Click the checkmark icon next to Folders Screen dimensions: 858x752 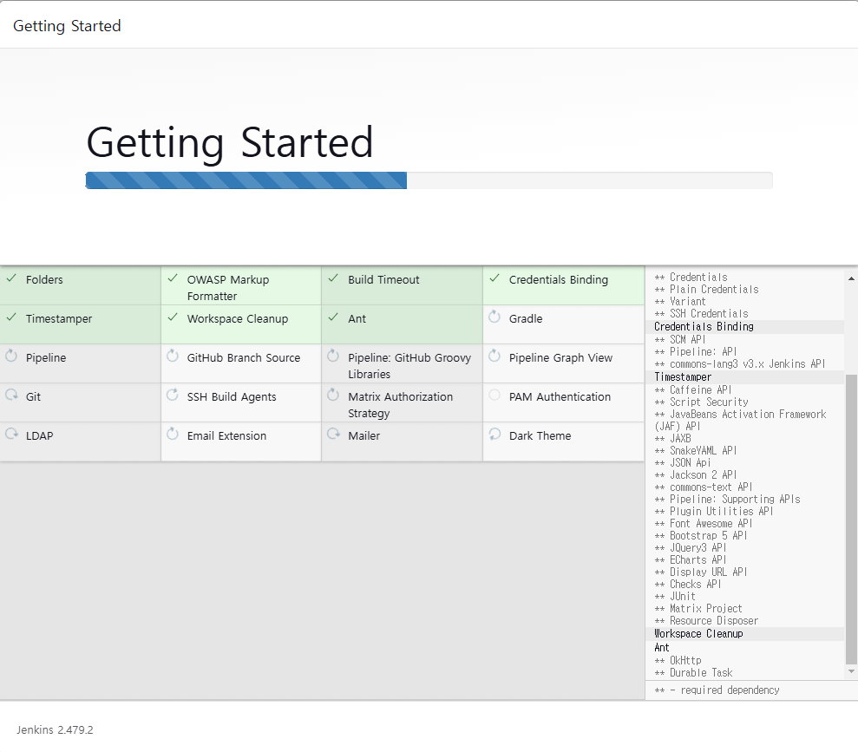coord(11,278)
